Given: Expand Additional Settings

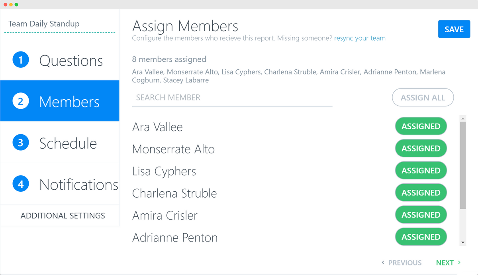Looking at the screenshot, I should (63, 216).
